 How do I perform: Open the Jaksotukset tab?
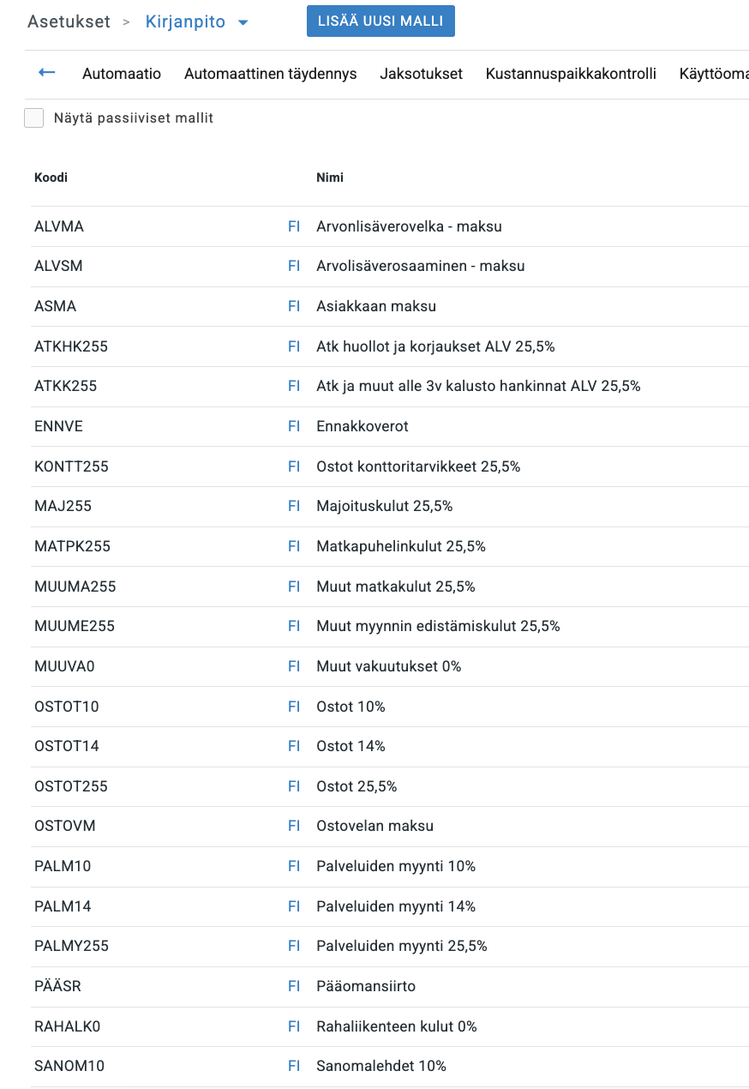click(421, 74)
